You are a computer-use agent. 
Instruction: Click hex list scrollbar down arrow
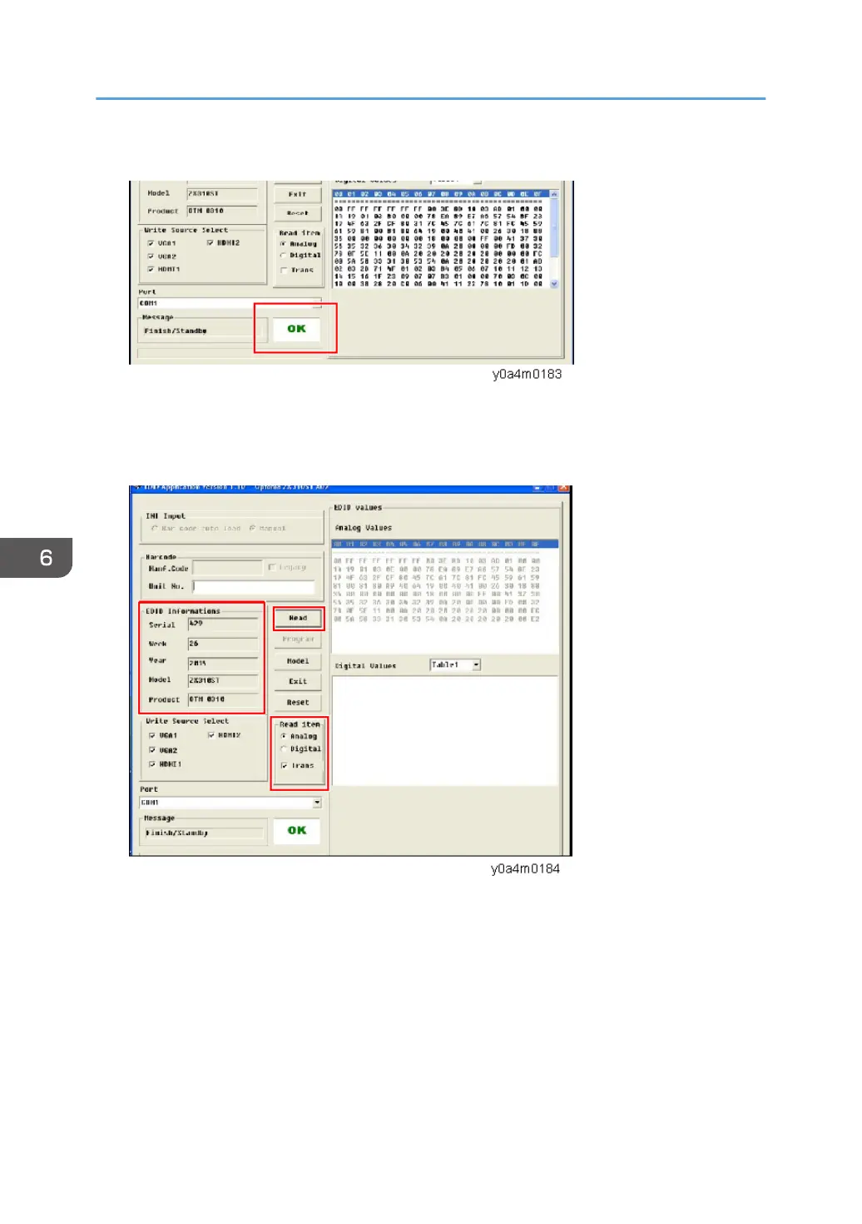click(554, 284)
